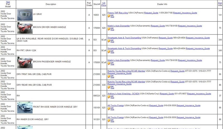223x129 pixels.
Task: Request insurance quote in RH INNER DOOR HANDLE, GRY row
Action: point(188,117)
